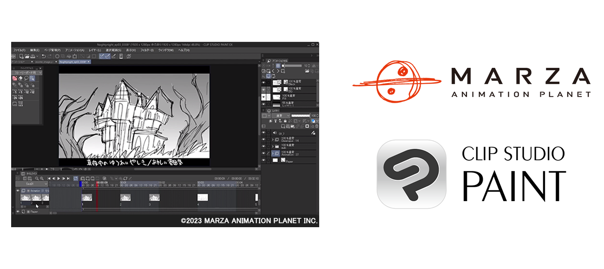Adjust the layer opacity slider
The height and width of the screenshot is (269, 604).
point(301,116)
